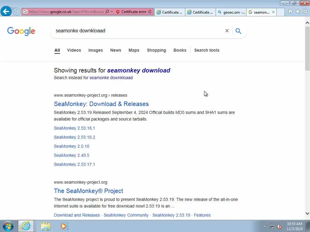The image size is (310, 232).
Task: Open the Windows Start menu
Action: point(8,226)
